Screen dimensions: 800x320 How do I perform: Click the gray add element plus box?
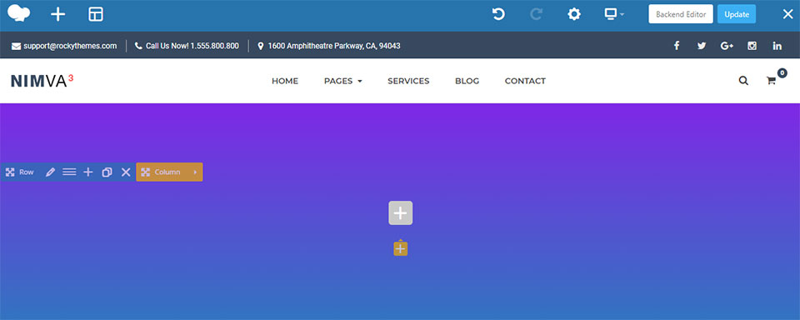[x=401, y=212]
